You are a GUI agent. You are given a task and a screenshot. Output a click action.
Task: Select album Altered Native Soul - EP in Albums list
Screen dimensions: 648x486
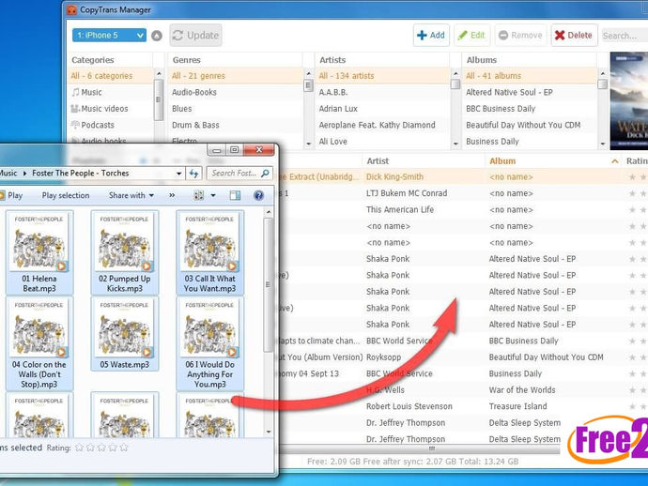pos(530,92)
